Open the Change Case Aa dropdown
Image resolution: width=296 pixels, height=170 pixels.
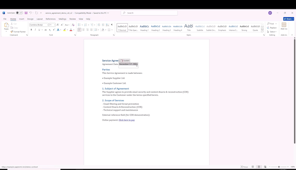pyautogui.click(x=67, y=25)
